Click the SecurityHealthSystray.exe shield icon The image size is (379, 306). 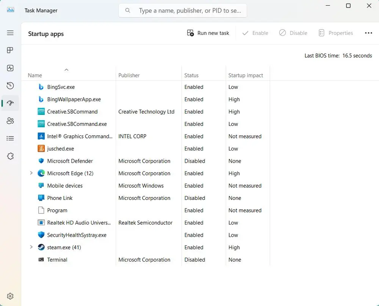(41, 235)
